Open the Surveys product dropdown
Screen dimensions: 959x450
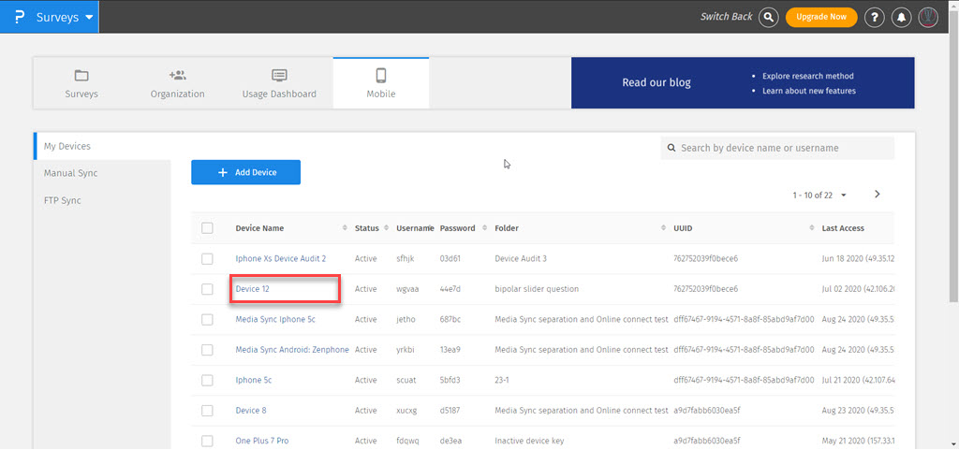coord(66,17)
